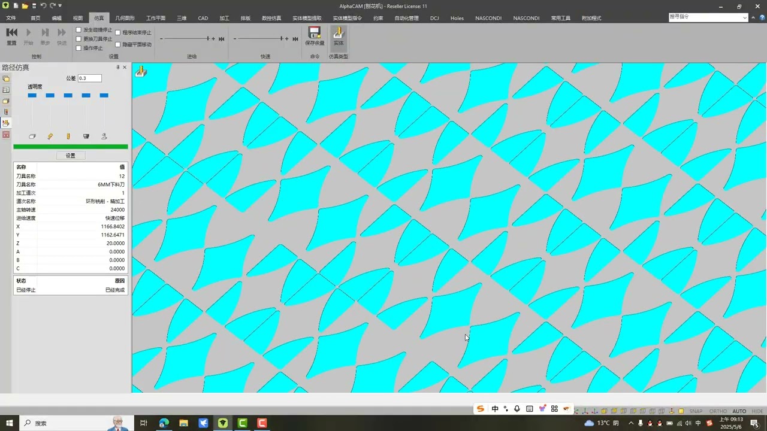767x431 pixels.
Task: Click the tool holder transparency icon
Action: tap(86, 136)
